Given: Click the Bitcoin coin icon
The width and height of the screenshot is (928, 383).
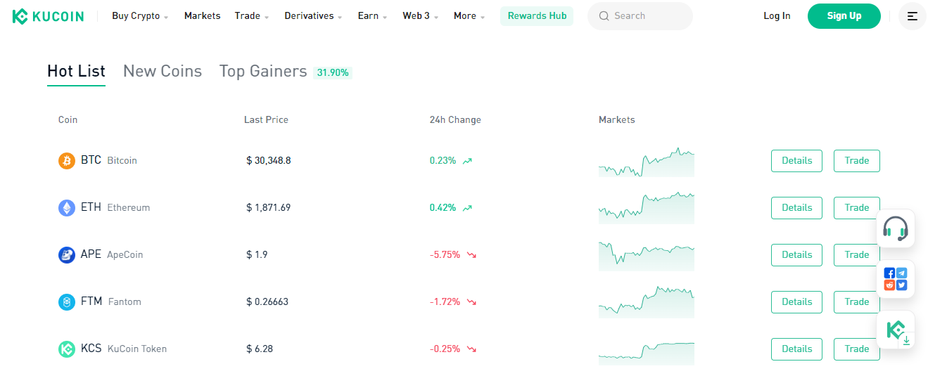Looking at the screenshot, I should point(67,161).
